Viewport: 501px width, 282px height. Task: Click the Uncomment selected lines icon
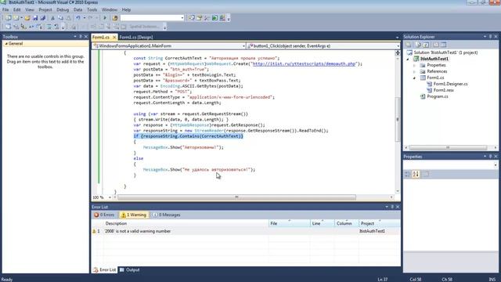(x=56, y=27)
